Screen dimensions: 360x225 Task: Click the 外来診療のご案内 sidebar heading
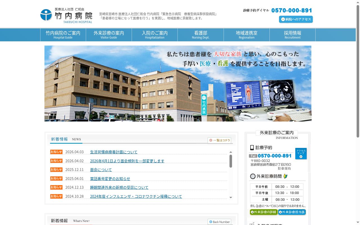click(277, 133)
